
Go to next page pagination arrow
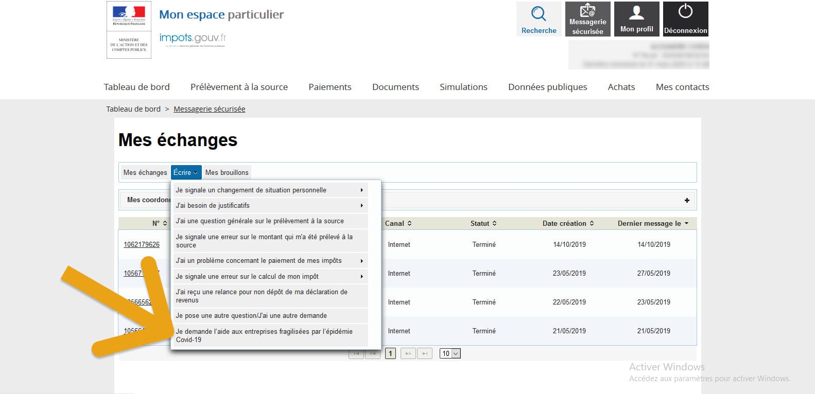408,353
